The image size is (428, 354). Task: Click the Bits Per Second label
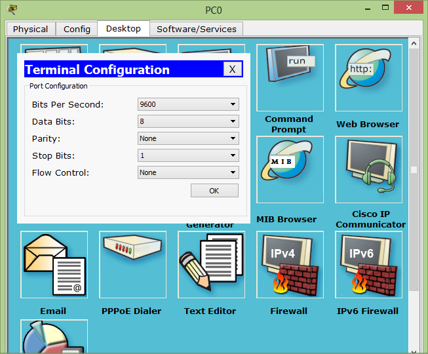[x=68, y=104]
